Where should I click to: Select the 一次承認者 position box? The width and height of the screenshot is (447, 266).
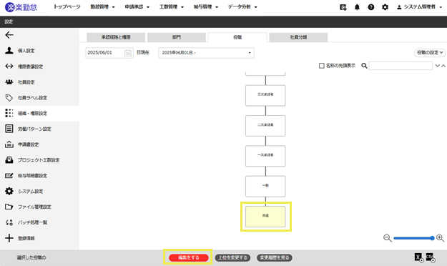(265, 156)
